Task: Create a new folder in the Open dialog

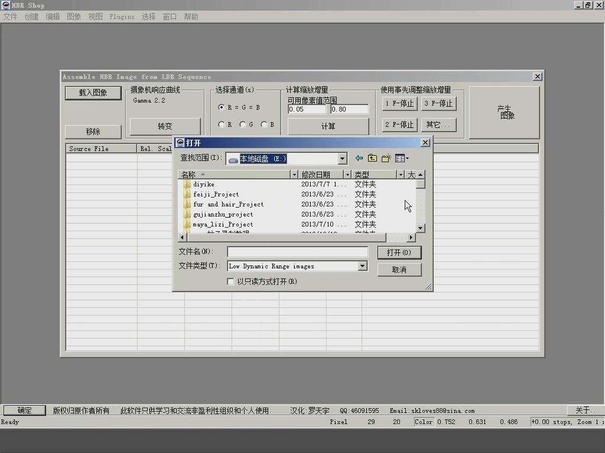Action: point(386,158)
